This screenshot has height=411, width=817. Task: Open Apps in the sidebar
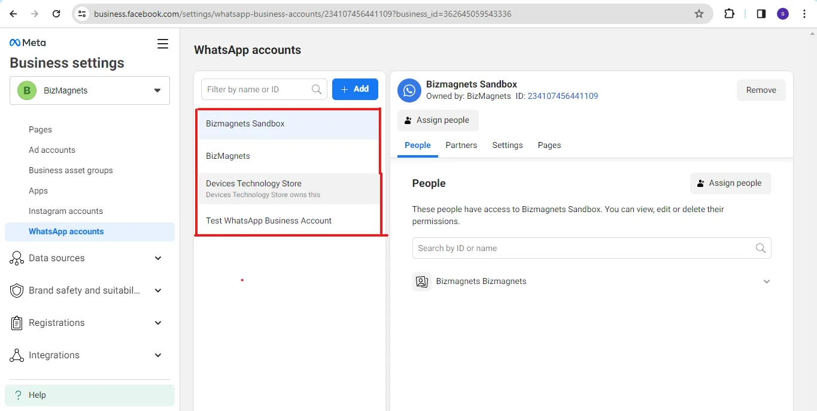pyautogui.click(x=38, y=191)
